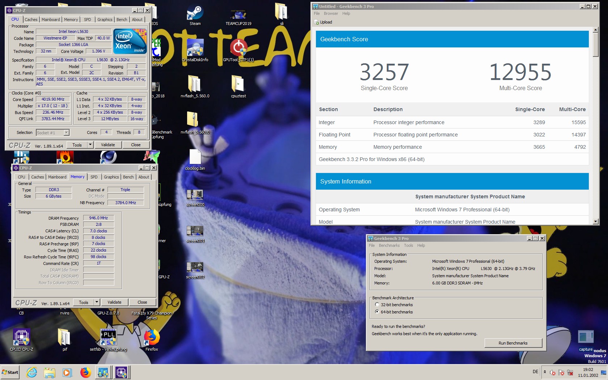
Task: Open Graphics tab in lower CPU-Z window
Action: tap(111, 177)
